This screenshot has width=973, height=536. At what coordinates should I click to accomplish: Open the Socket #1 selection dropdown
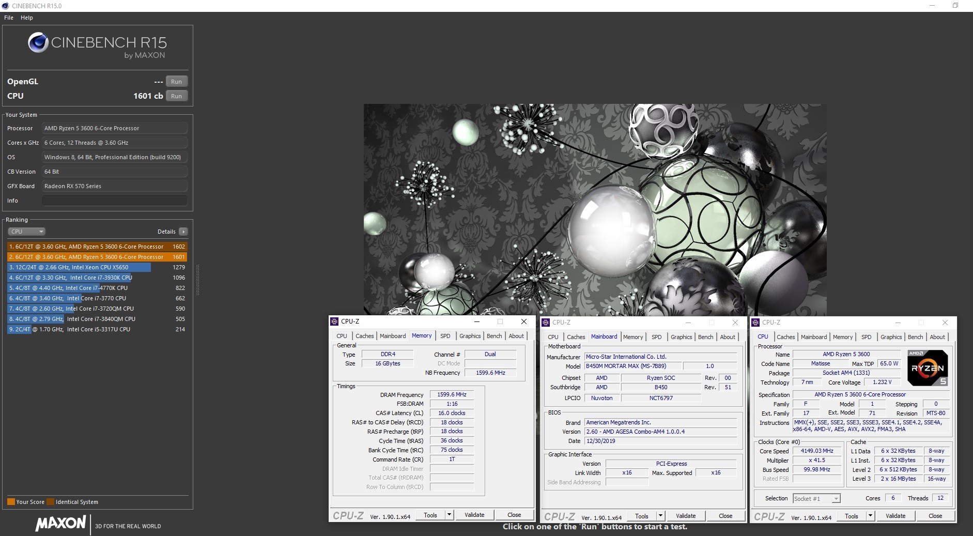click(816, 499)
